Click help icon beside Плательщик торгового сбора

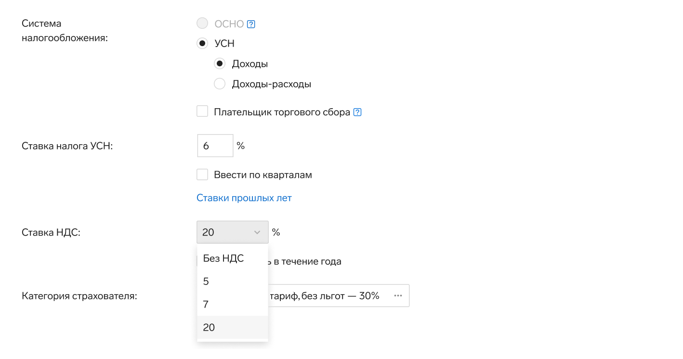(357, 112)
